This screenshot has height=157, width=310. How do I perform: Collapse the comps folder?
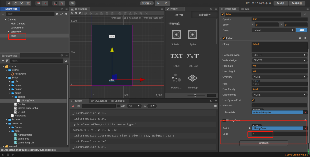coord(13,97)
